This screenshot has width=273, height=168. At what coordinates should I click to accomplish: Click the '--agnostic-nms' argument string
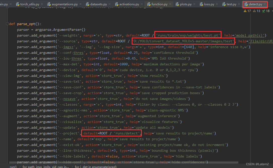[73, 110]
